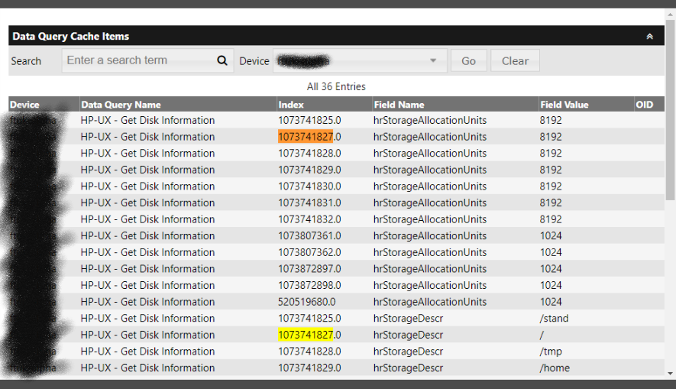Click the scroll down arrow of scrollbar

670,374
